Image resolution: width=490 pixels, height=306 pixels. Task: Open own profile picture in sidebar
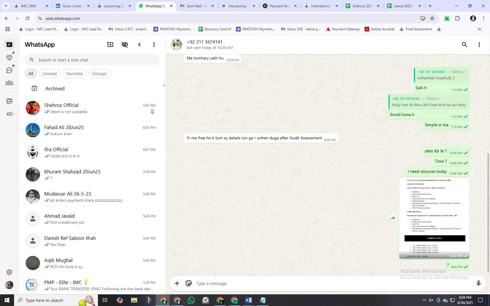[9, 285]
